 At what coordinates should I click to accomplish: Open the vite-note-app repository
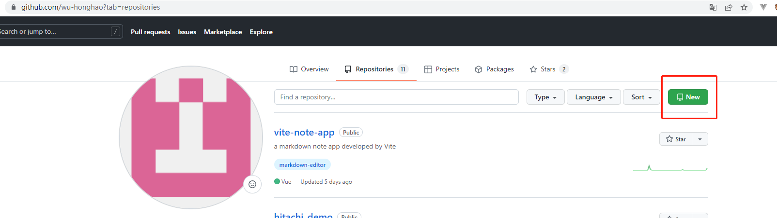(x=304, y=132)
